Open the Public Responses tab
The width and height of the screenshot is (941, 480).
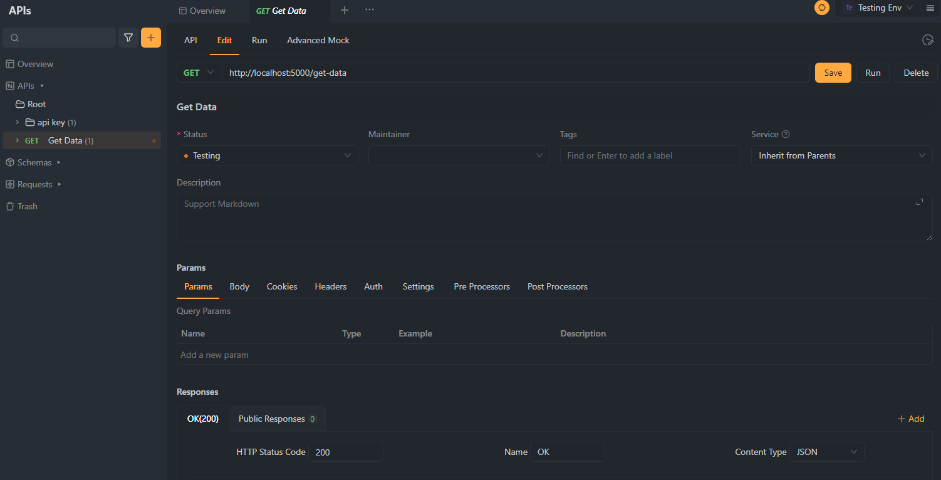point(278,419)
